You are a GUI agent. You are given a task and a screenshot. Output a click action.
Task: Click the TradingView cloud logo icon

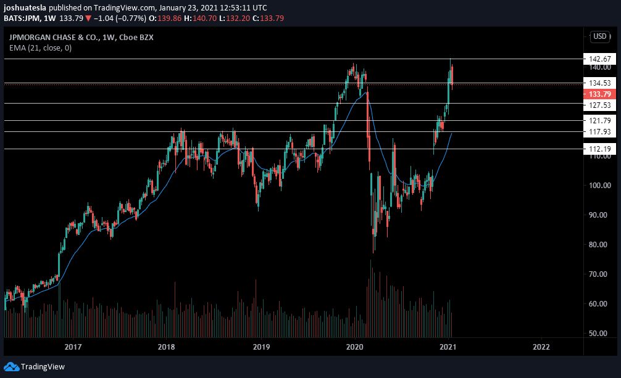(x=11, y=367)
